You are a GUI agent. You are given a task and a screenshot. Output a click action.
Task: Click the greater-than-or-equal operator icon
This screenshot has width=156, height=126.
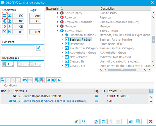10,21
